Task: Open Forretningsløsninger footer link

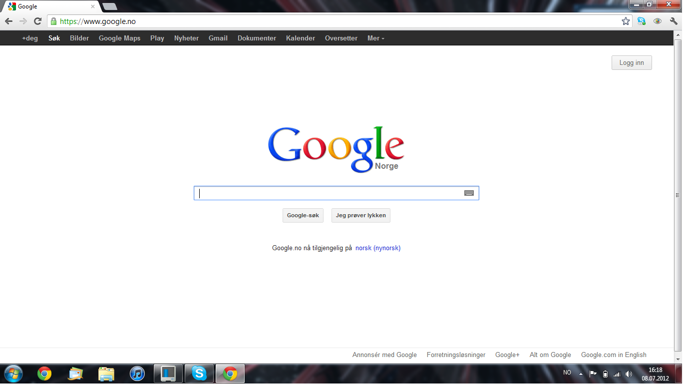Action: [x=456, y=355]
